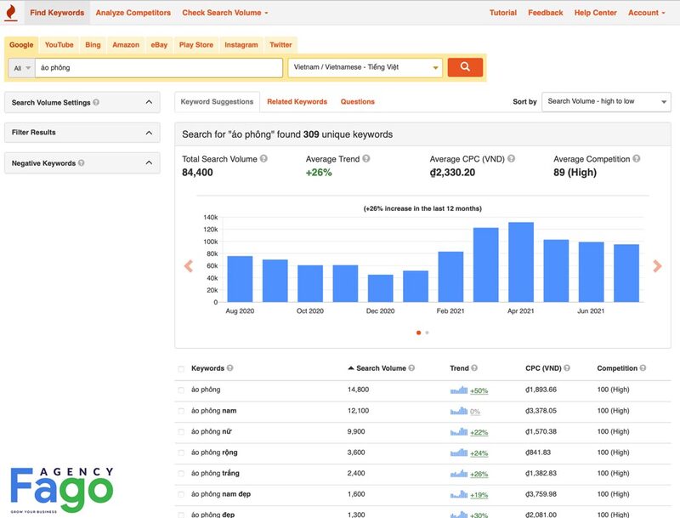Click the keyword search input field
Viewport: 680px width, 518px height.
[x=158, y=67]
